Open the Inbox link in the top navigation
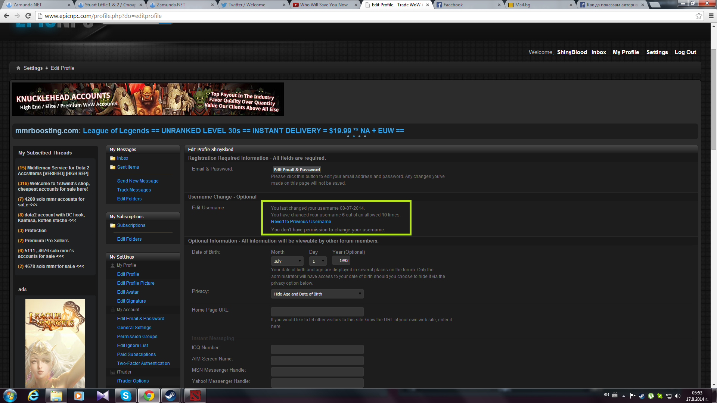This screenshot has width=717, height=403. pos(599,52)
